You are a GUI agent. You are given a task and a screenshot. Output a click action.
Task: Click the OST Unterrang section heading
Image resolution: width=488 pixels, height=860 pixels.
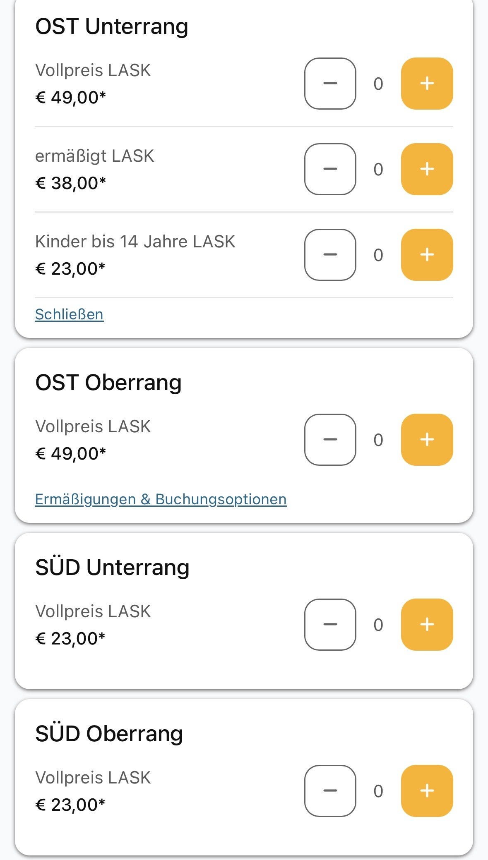(112, 26)
